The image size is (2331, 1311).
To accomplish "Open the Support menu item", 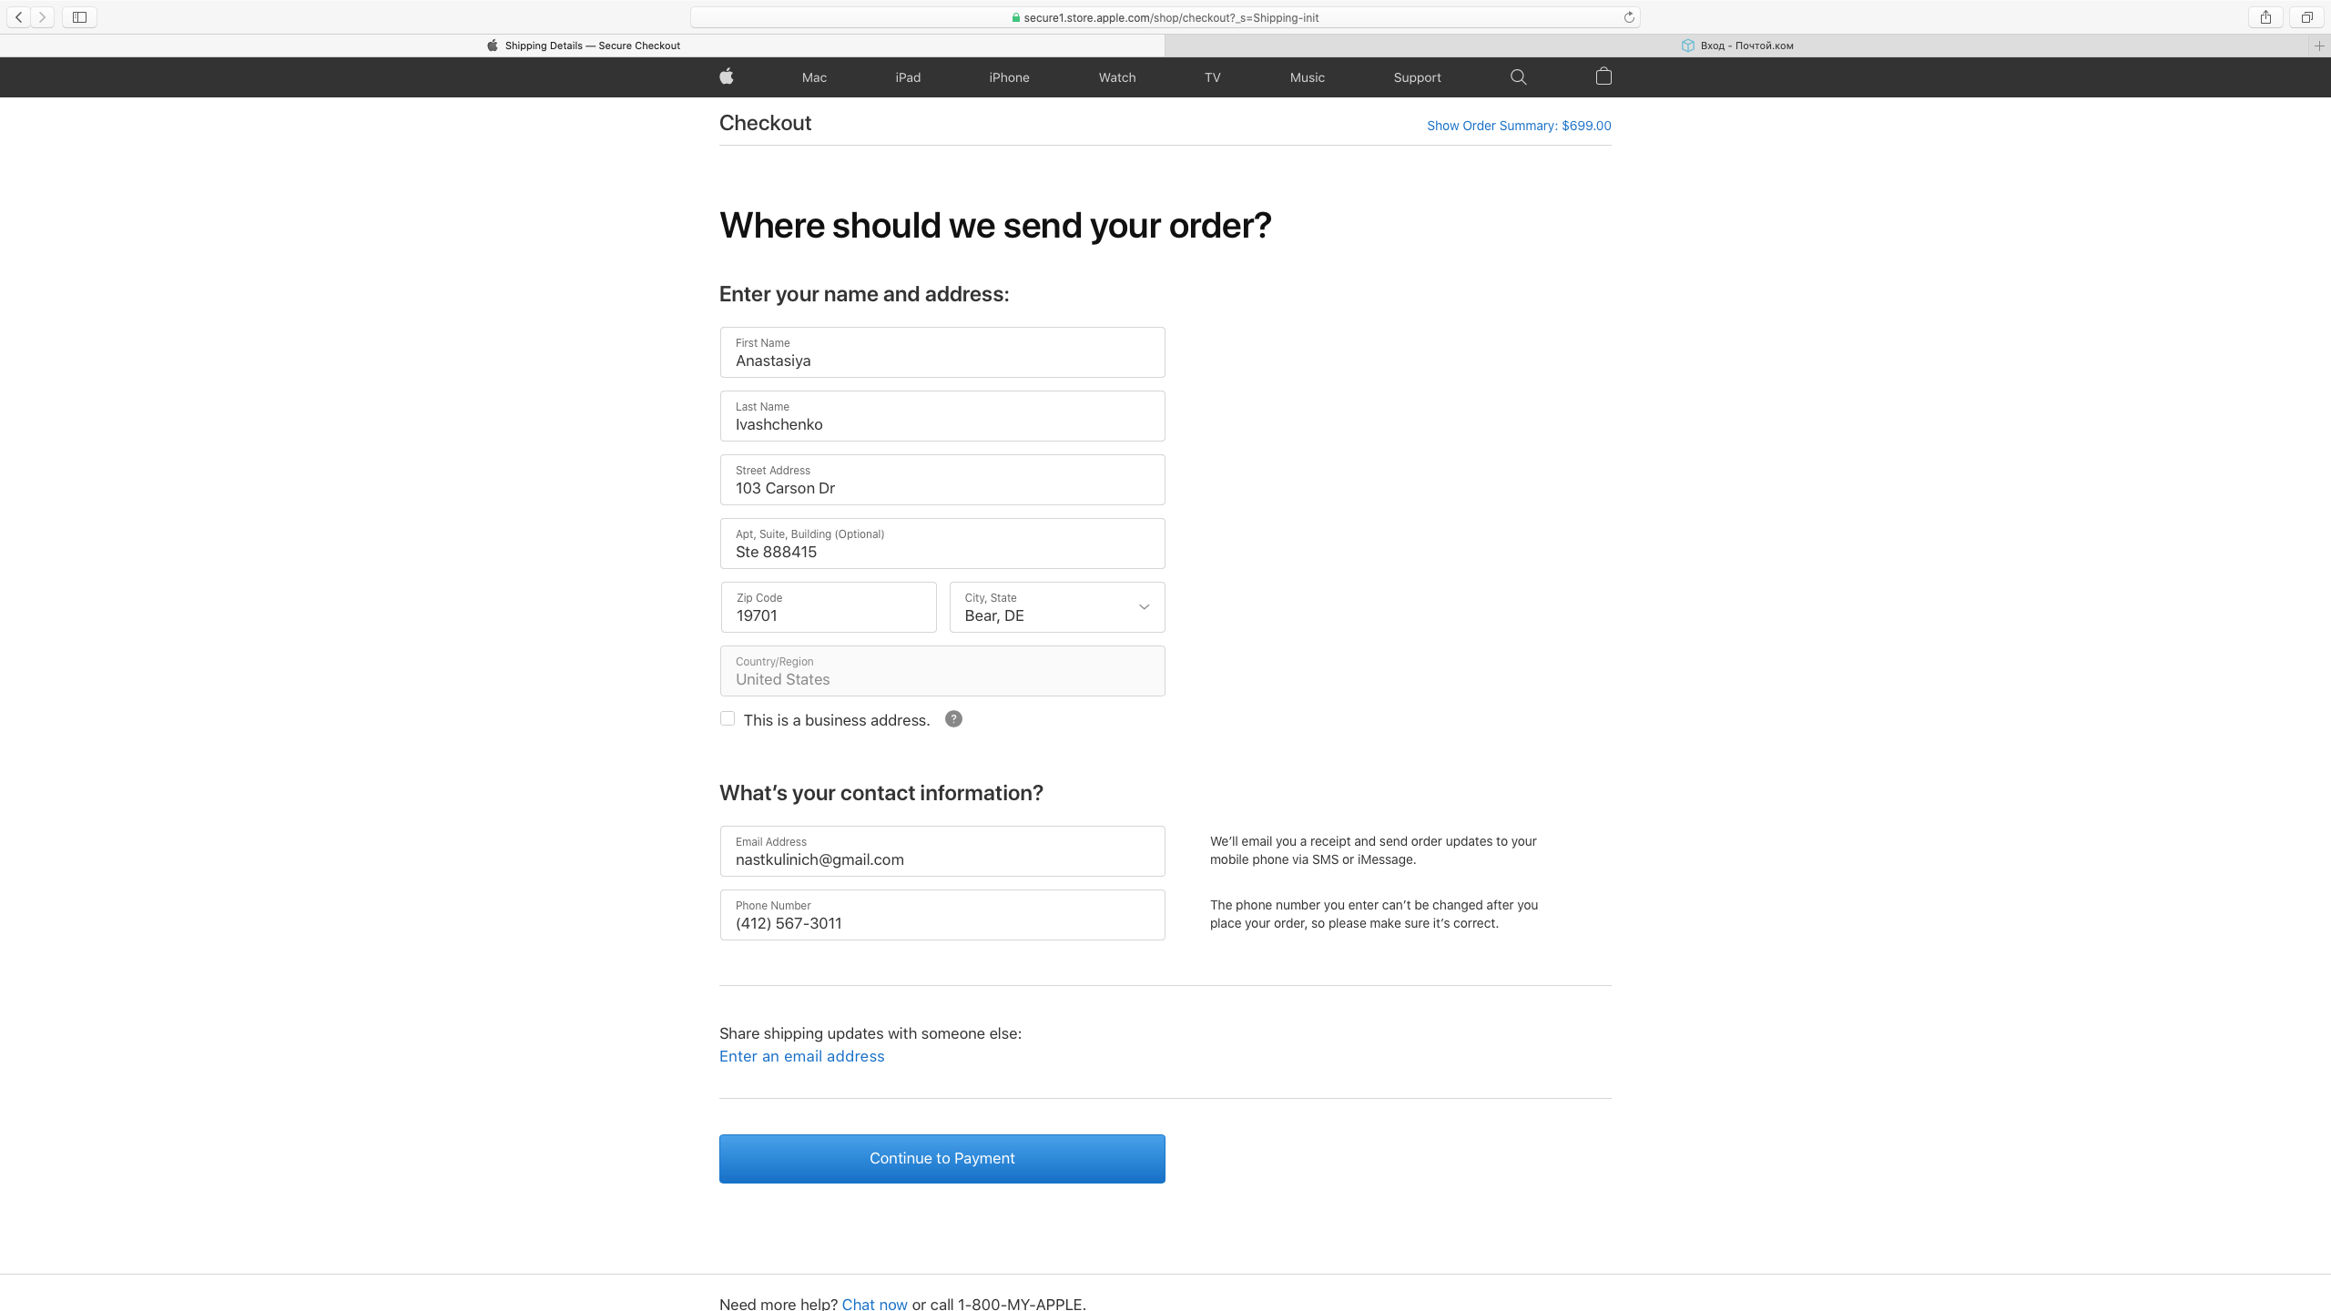I will [1417, 77].
